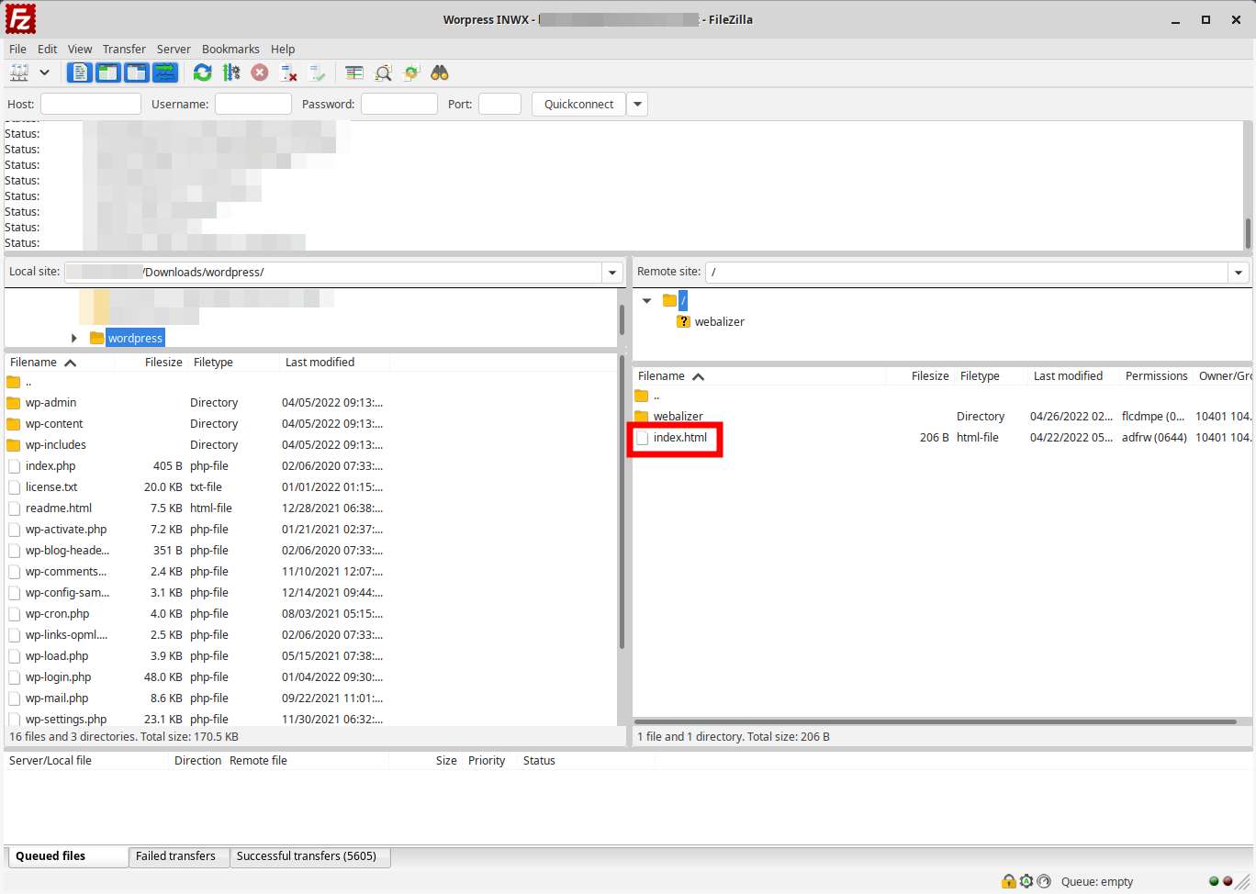Viewport: 1256px width, 894px height.
Task: Select wp-content folder in local list
Action: 54,424
